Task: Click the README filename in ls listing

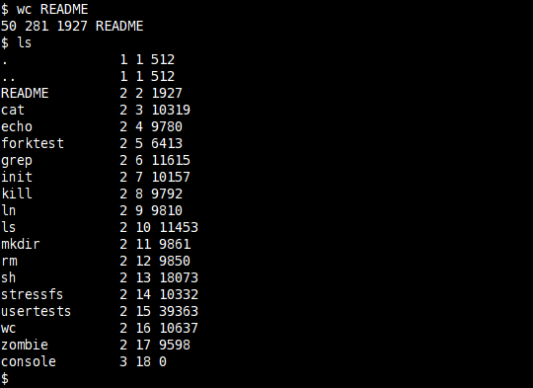Action: coord(25,93)
